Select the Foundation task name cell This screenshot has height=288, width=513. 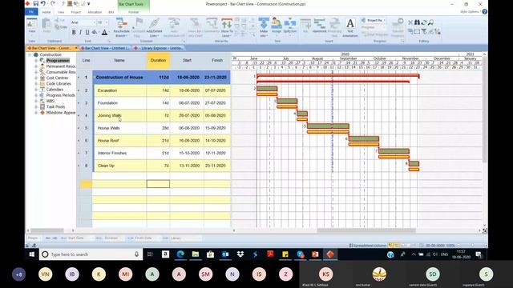point(120,103)
